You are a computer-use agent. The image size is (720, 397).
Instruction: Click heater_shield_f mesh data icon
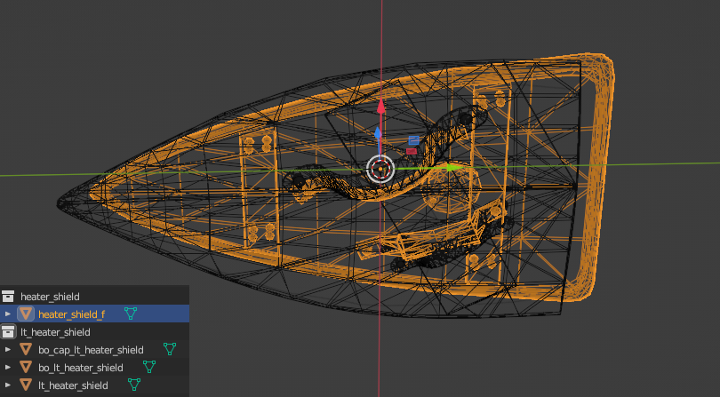pos(131,314)
